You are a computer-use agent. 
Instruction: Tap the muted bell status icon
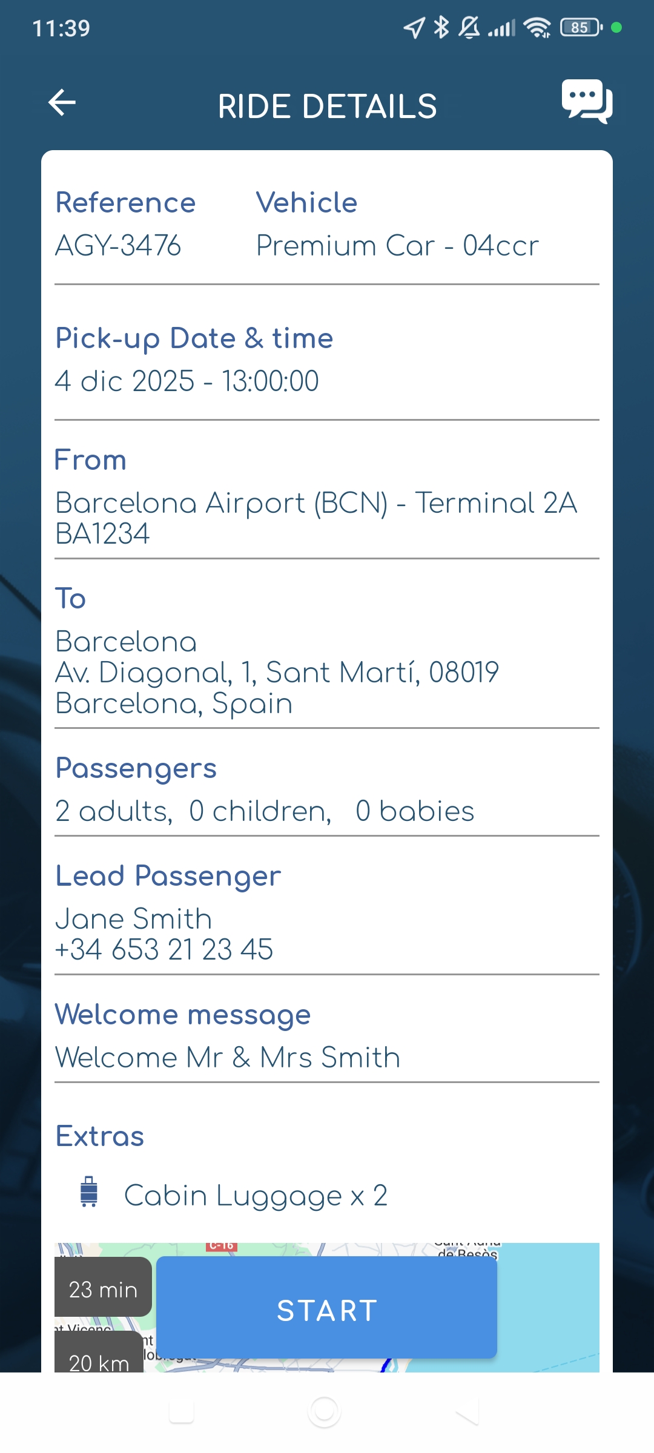469,27
